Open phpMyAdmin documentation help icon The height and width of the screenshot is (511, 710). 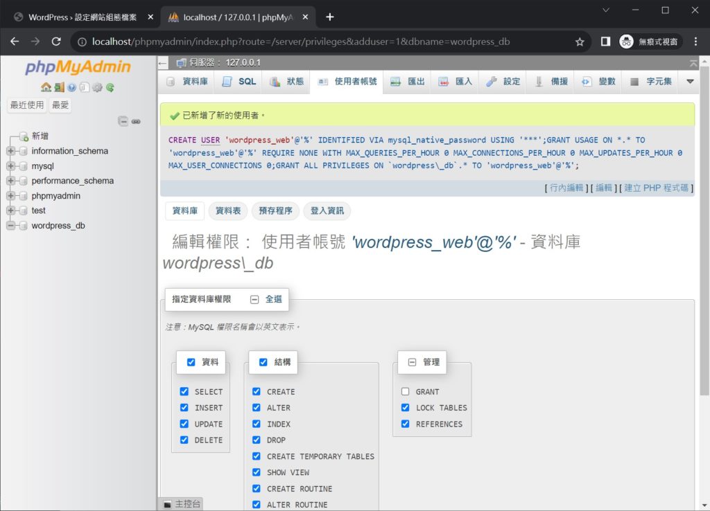pyautogui.click(x=71, y=87)
